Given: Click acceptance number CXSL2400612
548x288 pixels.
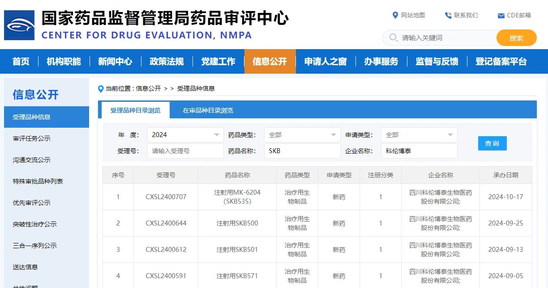Looking at the screenshot, I should (166, 250).
